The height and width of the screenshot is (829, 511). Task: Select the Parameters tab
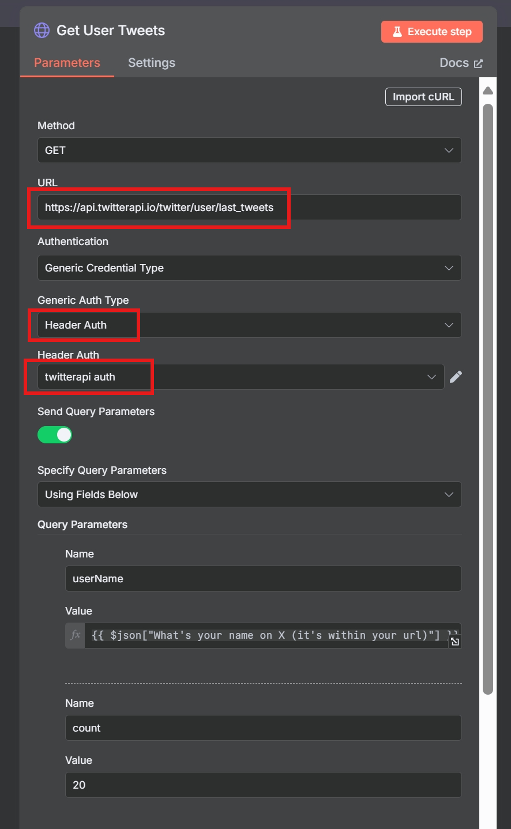67,63
